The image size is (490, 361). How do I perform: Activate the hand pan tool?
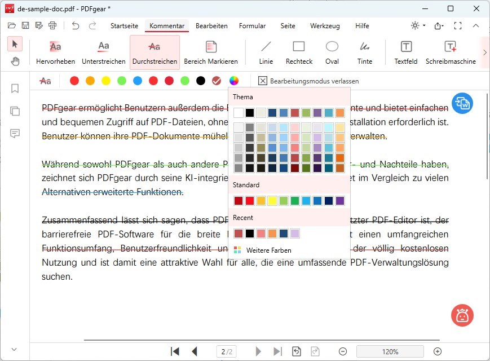pyautogui.click(x=15, y=61)
